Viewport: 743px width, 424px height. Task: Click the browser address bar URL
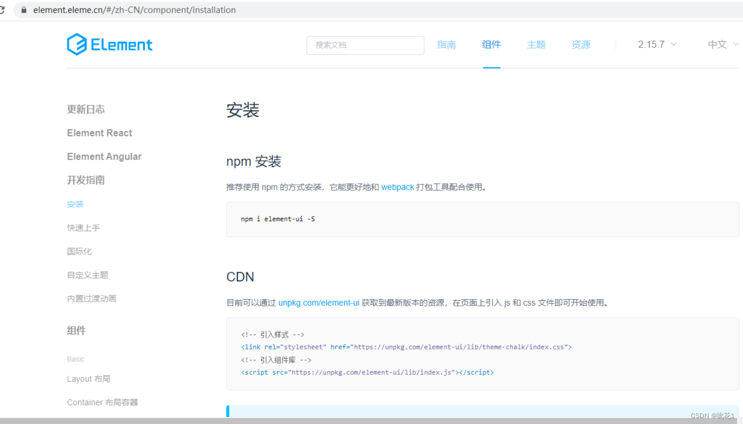coord(134,10)
